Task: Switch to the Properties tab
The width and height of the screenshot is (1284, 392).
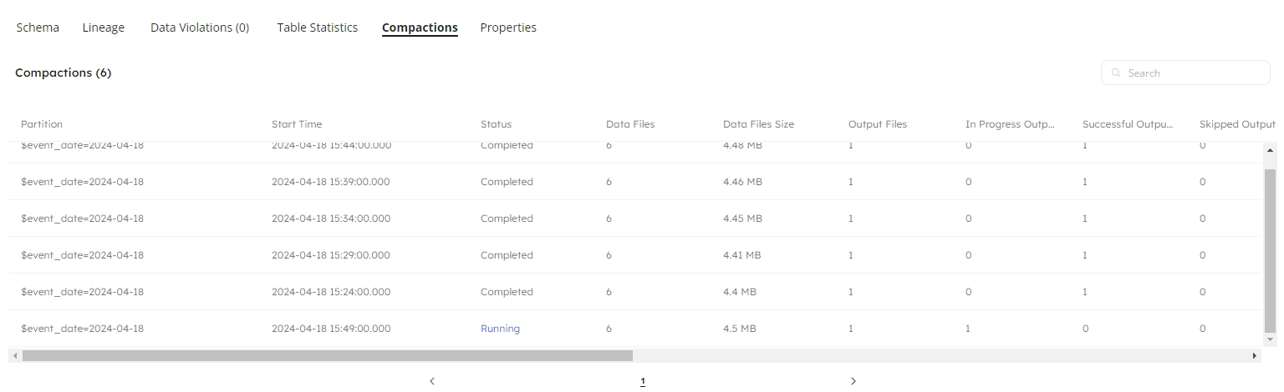Action: (508, 28)
